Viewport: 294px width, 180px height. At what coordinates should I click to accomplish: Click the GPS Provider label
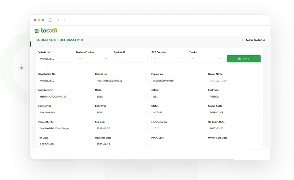tap(159, 52)
